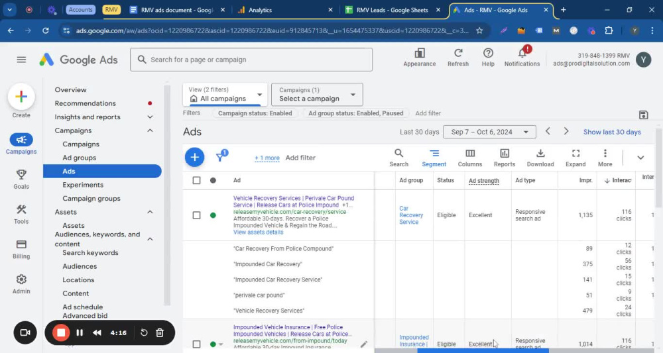Open the filter funnel icon

coord(221,156)
